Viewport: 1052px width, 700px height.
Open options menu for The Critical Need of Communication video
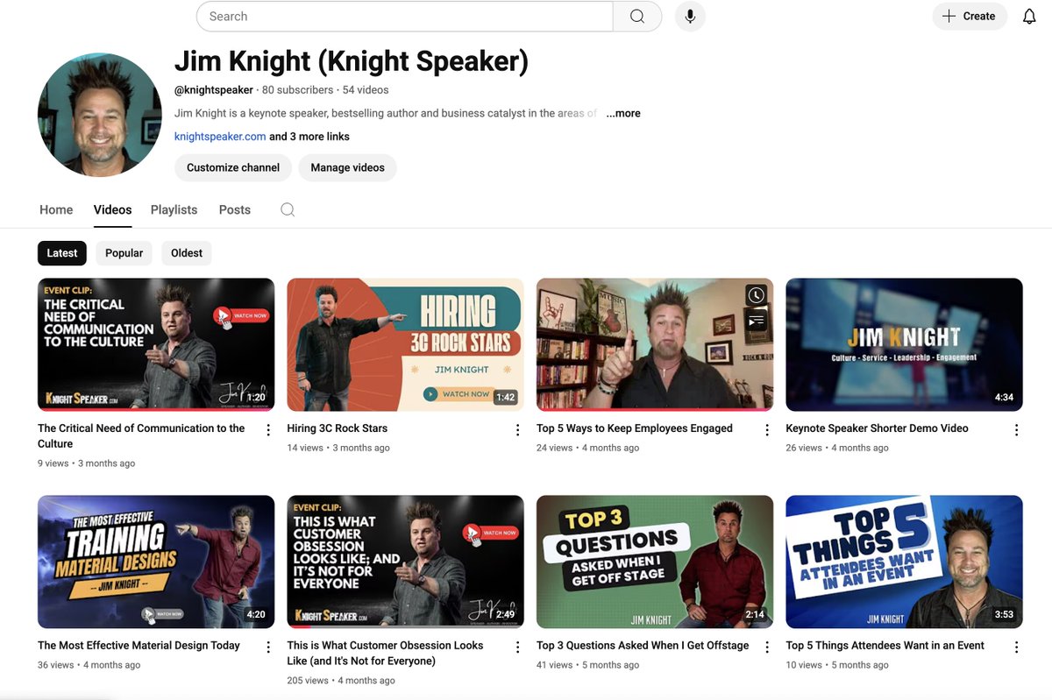pos(268,430)
